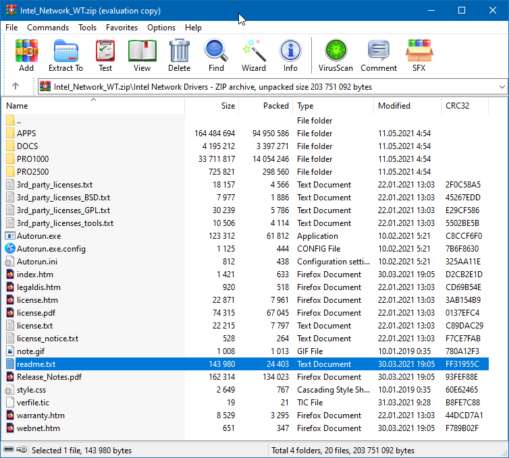Click the WinRAR icon in title bar
The width and height of the screenshot is (509, 458).
[11, 10]
